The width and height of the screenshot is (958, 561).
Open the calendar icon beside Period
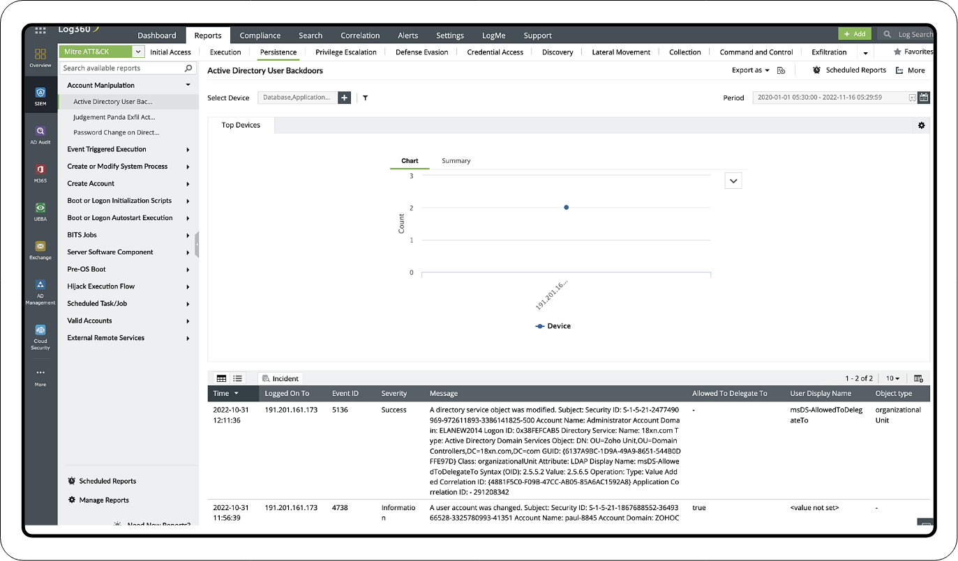point(924,98)
